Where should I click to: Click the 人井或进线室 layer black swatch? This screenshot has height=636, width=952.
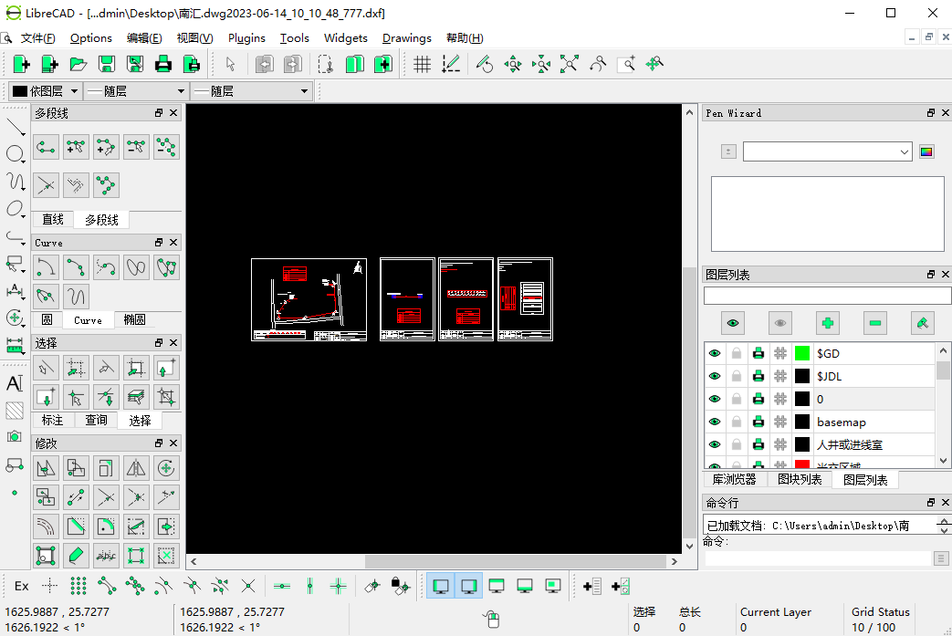(802, 445)
